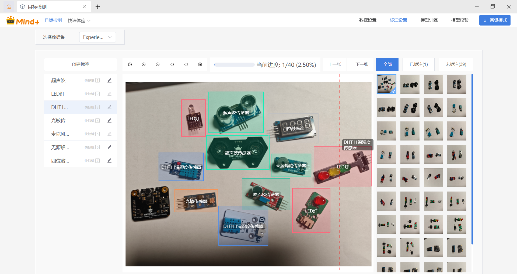Click the zoom out magnifier icon
Screen dimensions: 517x274
point(158,64)
